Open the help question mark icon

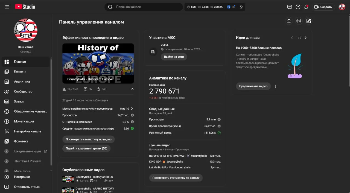[x=298, y=7]
